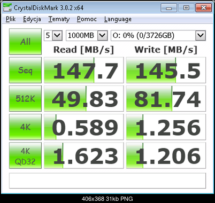Click the empty comment field at the bottom
Image resolution: width=215 pixels, height=203 pixels.
107,181
